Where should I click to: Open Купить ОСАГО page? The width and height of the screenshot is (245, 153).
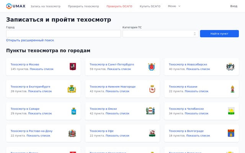pos(150,6)
